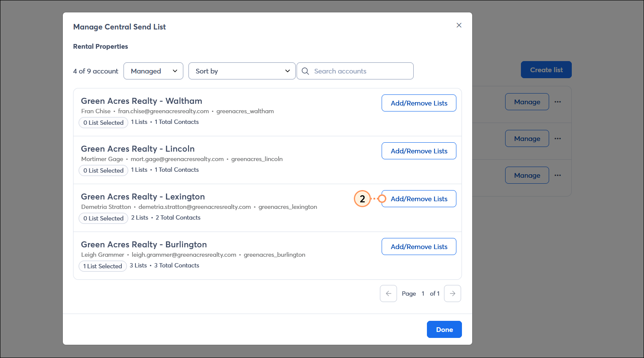The height and width of the screenshot is (358, 644).
Task: Select Add/Remove Lists for Lexington
Action: click(x=418, y=199)
